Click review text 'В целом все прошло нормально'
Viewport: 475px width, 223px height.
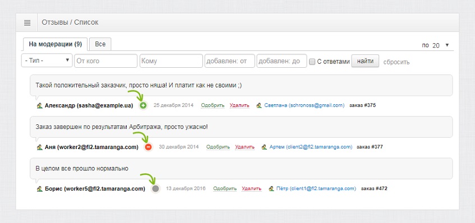[x=82, y=169]
